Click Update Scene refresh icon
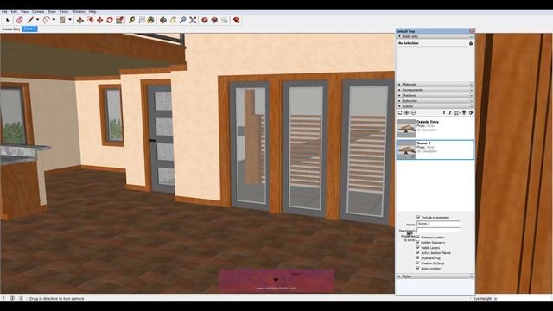This screenshot has width=553, height=311. coord(400,112)
